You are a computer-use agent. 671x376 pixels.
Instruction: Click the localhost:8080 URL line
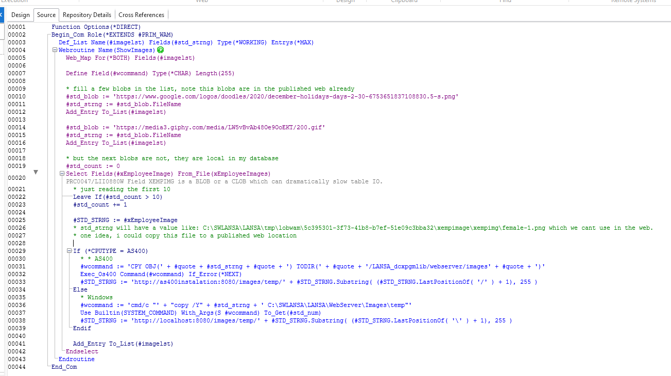[x=296, y=320]
